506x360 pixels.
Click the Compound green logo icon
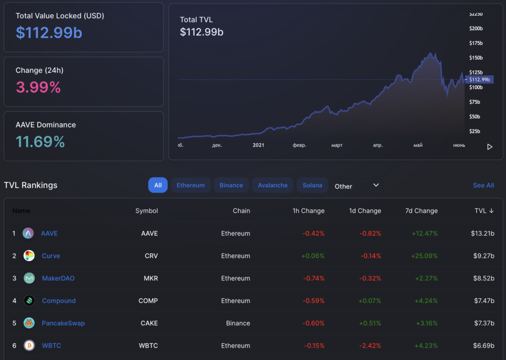[29, 301]
